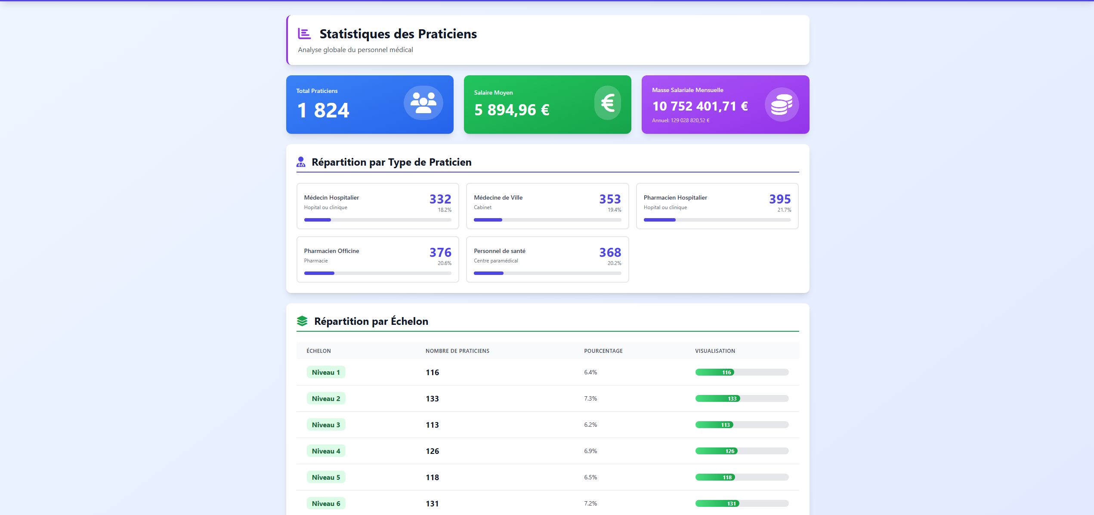Click the euro icon on Salaire Moyen card
Viewport: 1094px width, 515px height.
click(608, 103)
